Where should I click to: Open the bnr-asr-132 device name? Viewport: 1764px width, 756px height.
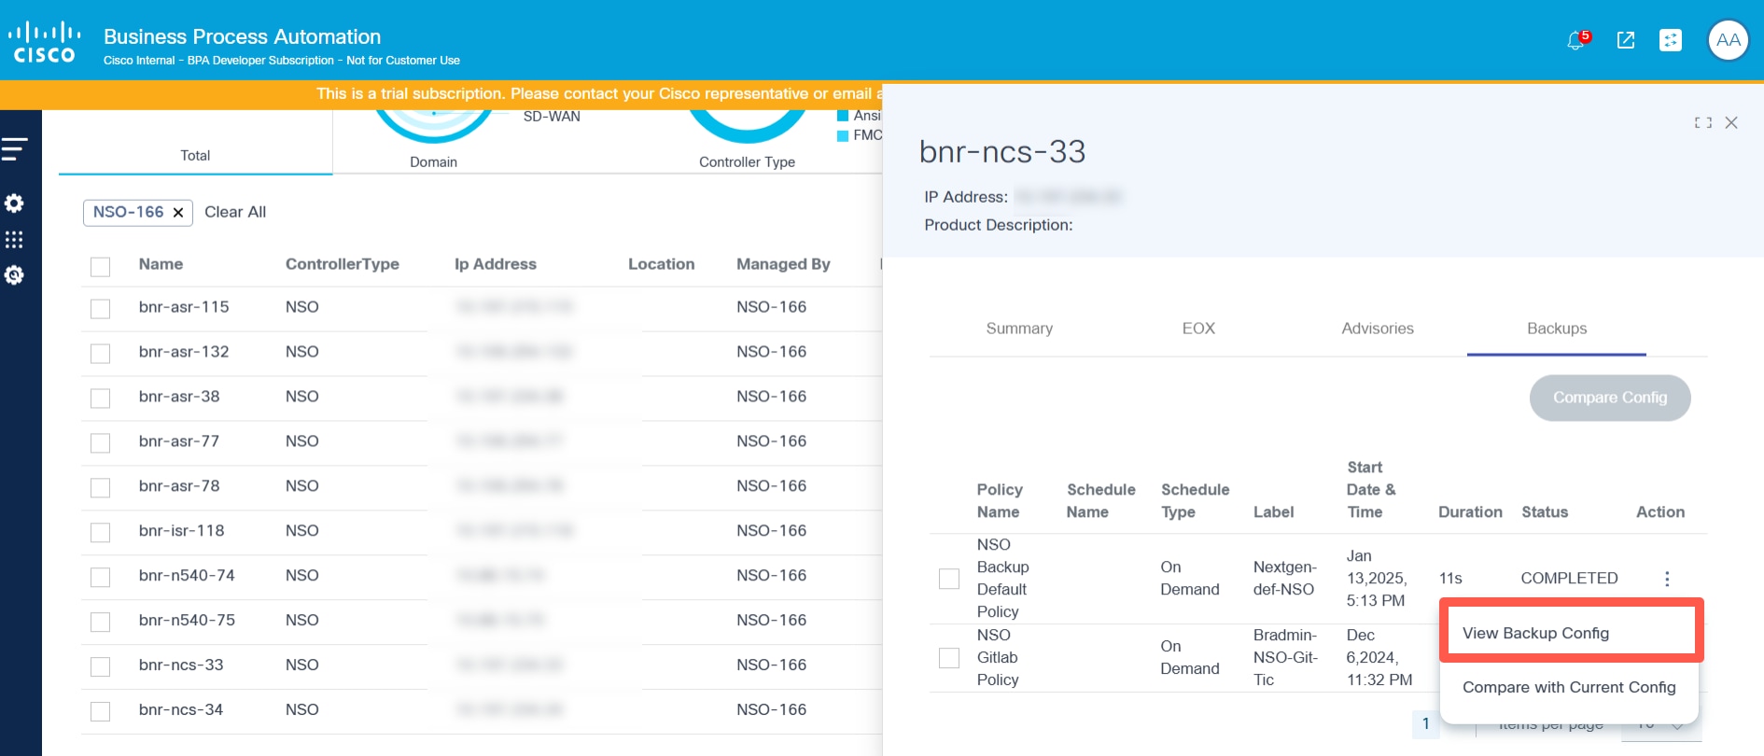184,352
